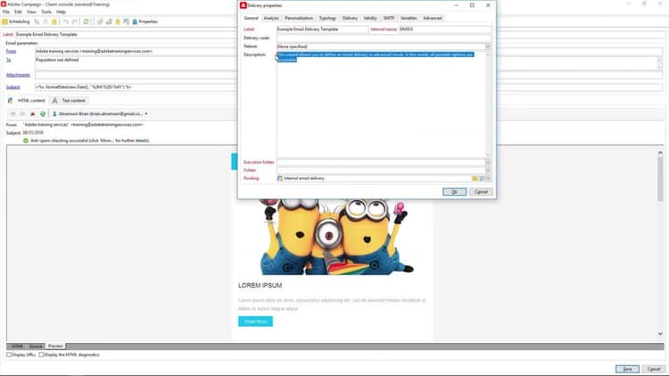Switch to the Analysis tab
Screen dimensions: 669x376
tap(271, 18)
